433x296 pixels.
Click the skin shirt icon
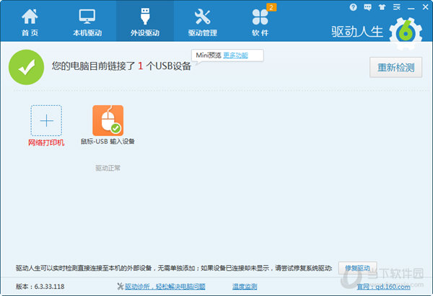[382, 7]
